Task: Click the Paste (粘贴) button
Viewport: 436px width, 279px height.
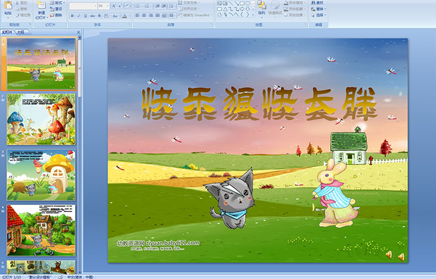Action: (8, 10)
